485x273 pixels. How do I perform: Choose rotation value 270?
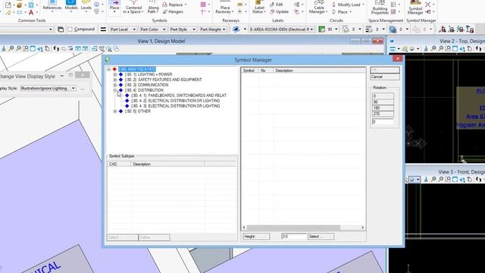click(383, 114)
